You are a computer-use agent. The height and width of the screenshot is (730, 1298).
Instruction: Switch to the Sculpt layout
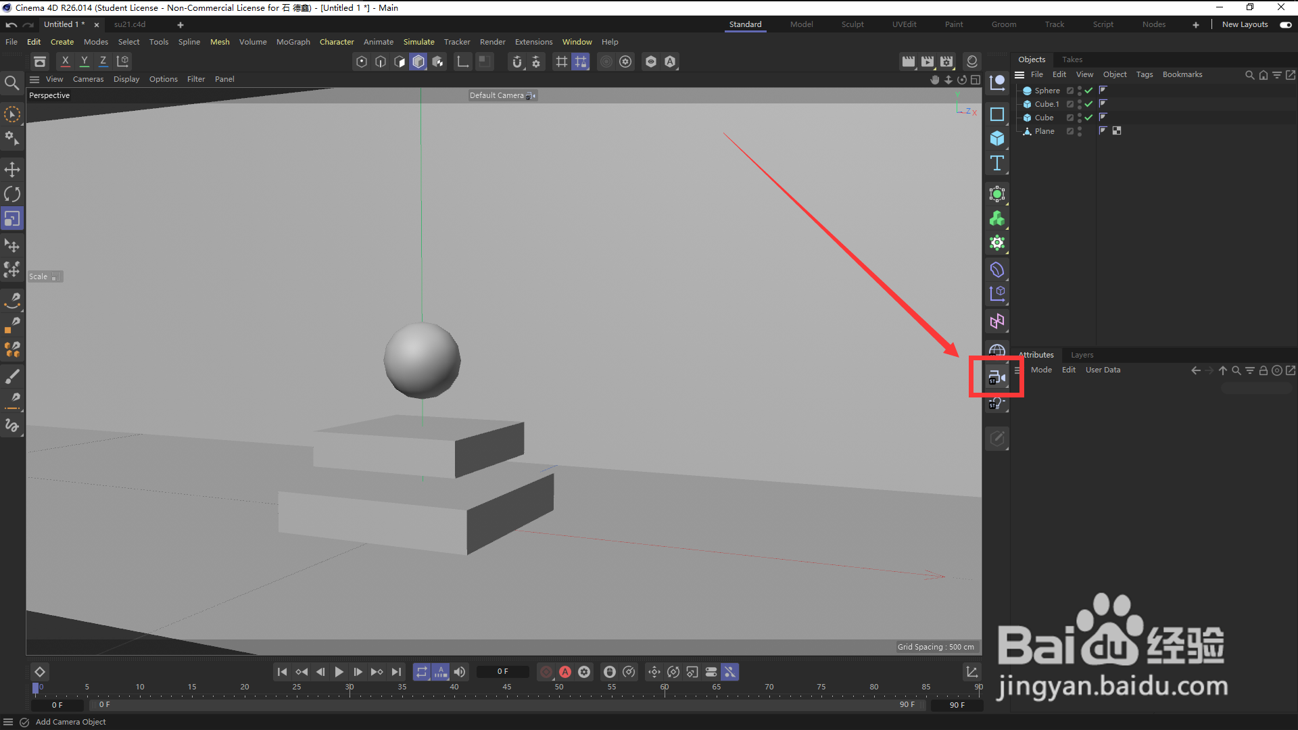pos(852,24)
